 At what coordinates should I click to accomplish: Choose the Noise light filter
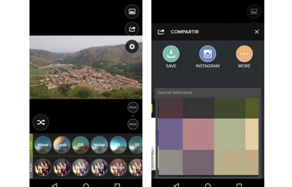tap(99, 145)
